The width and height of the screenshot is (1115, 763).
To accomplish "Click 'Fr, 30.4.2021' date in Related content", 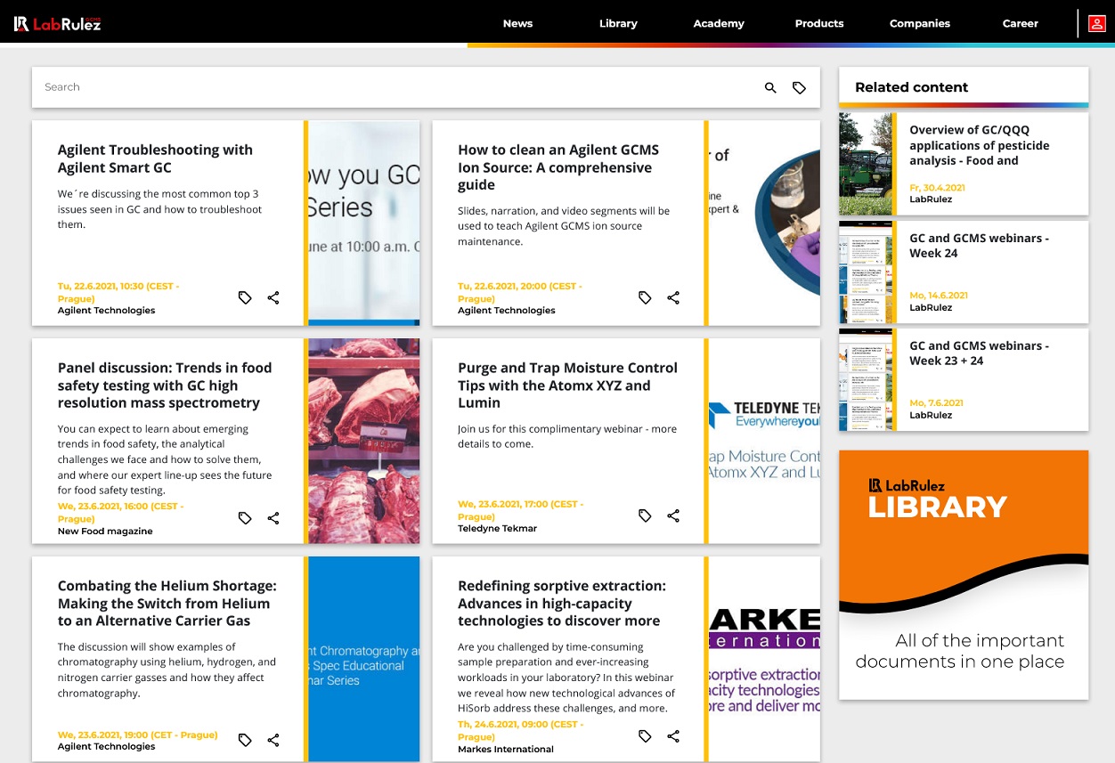I will click(937, 188).
